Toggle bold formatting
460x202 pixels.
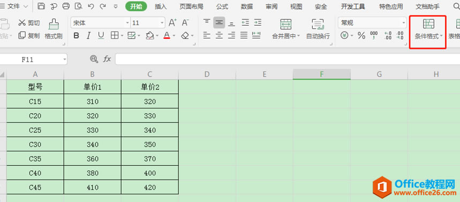[76, 36]
